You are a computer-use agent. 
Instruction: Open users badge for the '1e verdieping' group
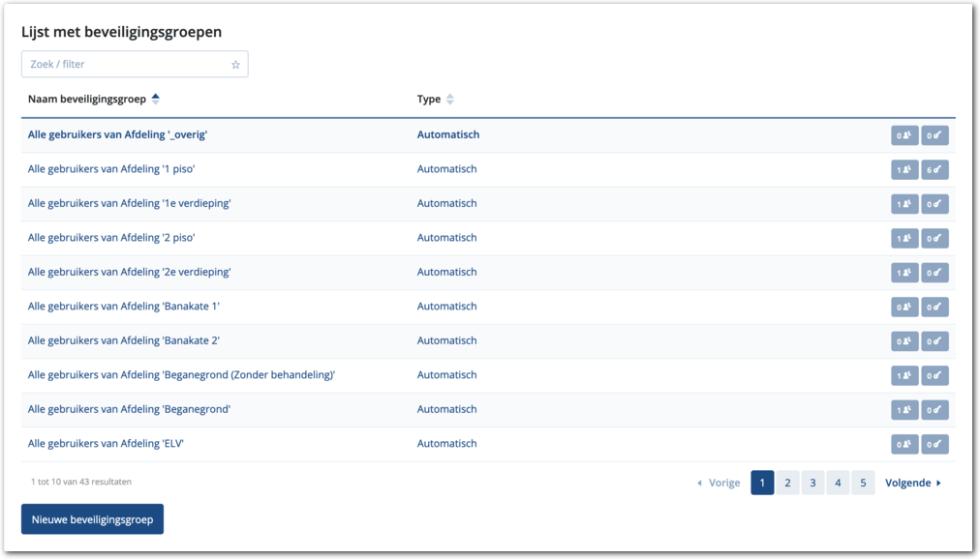(904, 204)
